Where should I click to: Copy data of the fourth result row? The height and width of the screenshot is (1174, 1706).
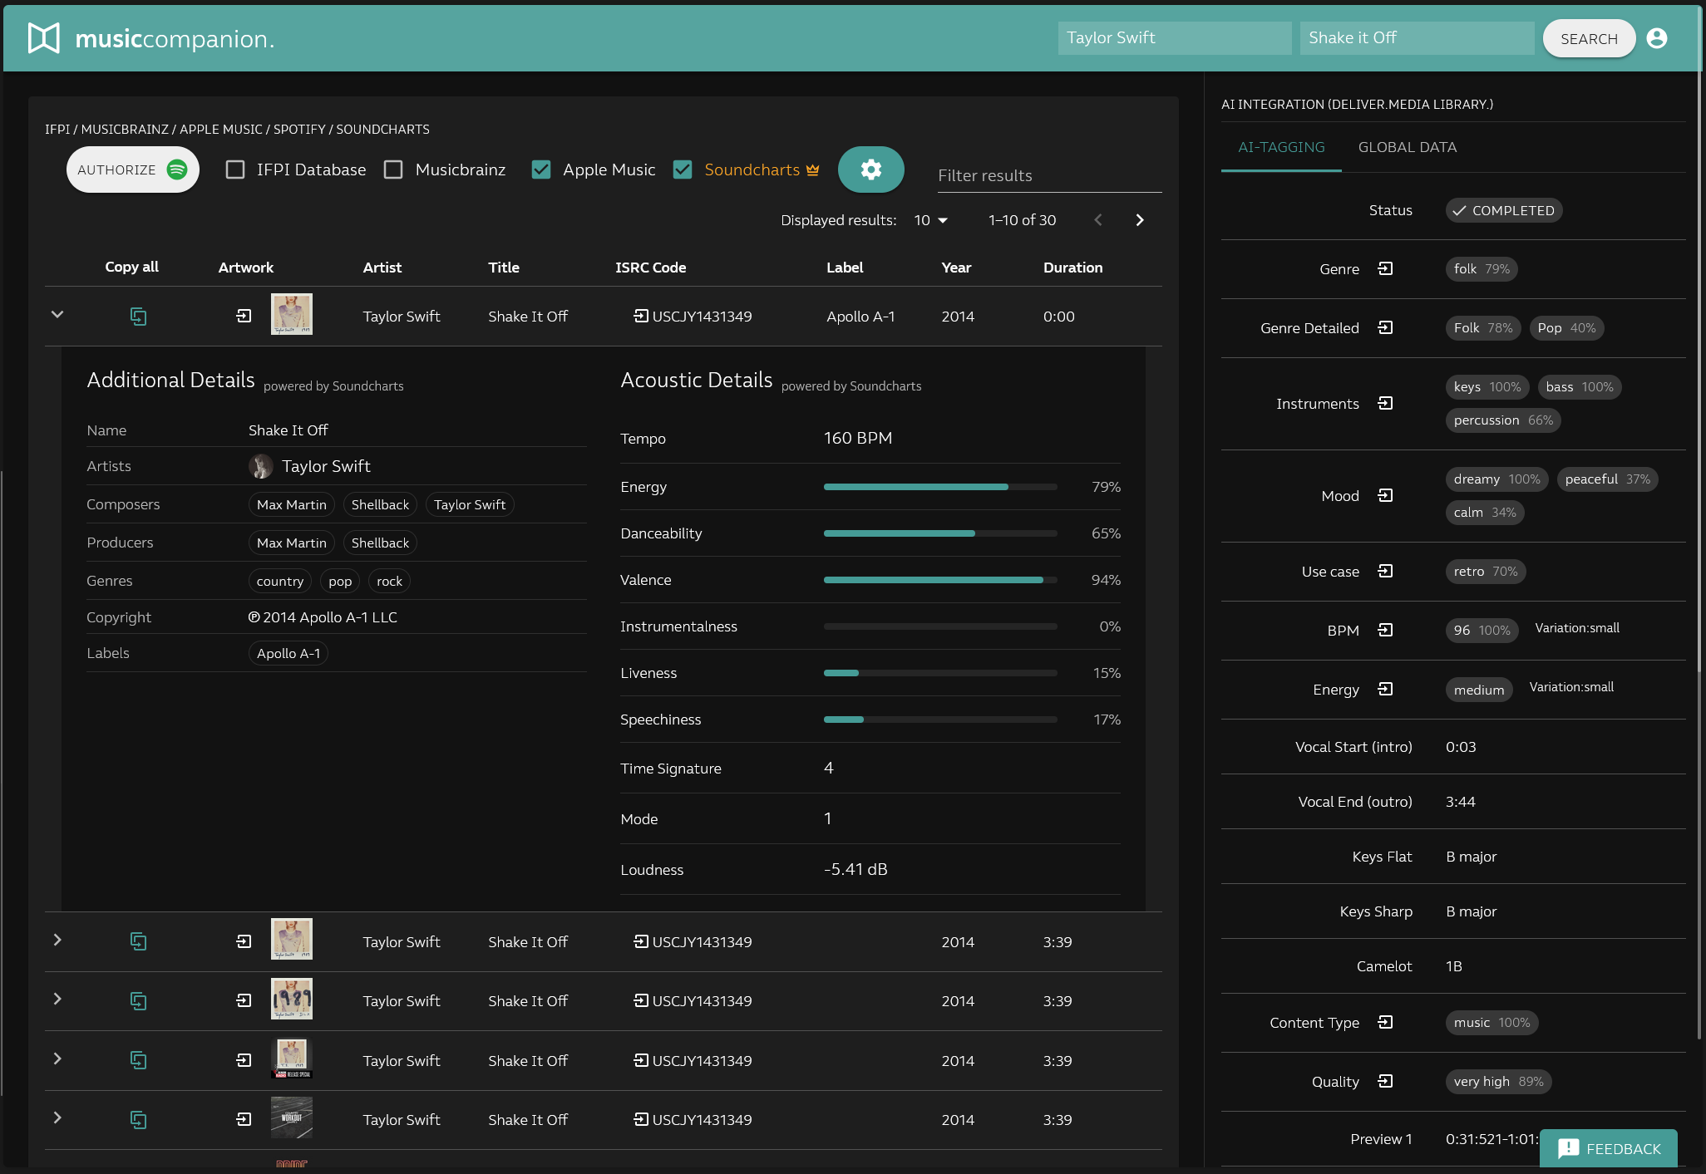coord(138,1060)
